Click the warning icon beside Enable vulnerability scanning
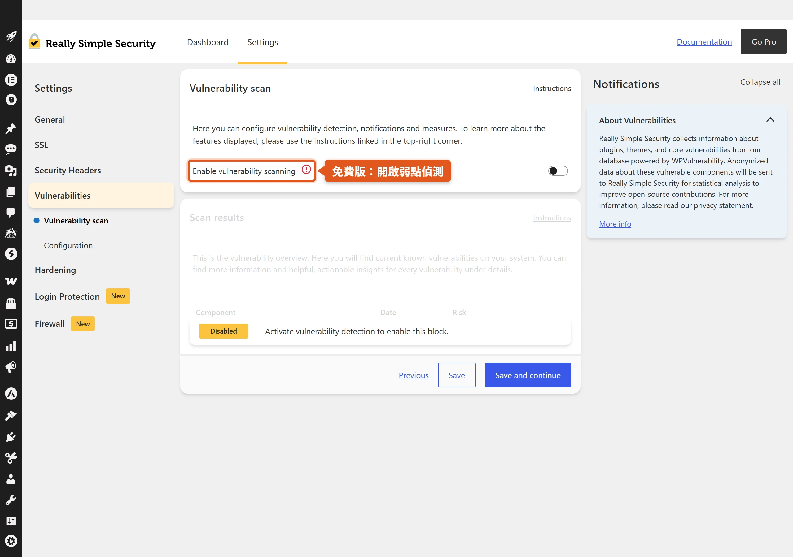Image resolution: width=793 pixels, height=557 pixels. [306, 170]
